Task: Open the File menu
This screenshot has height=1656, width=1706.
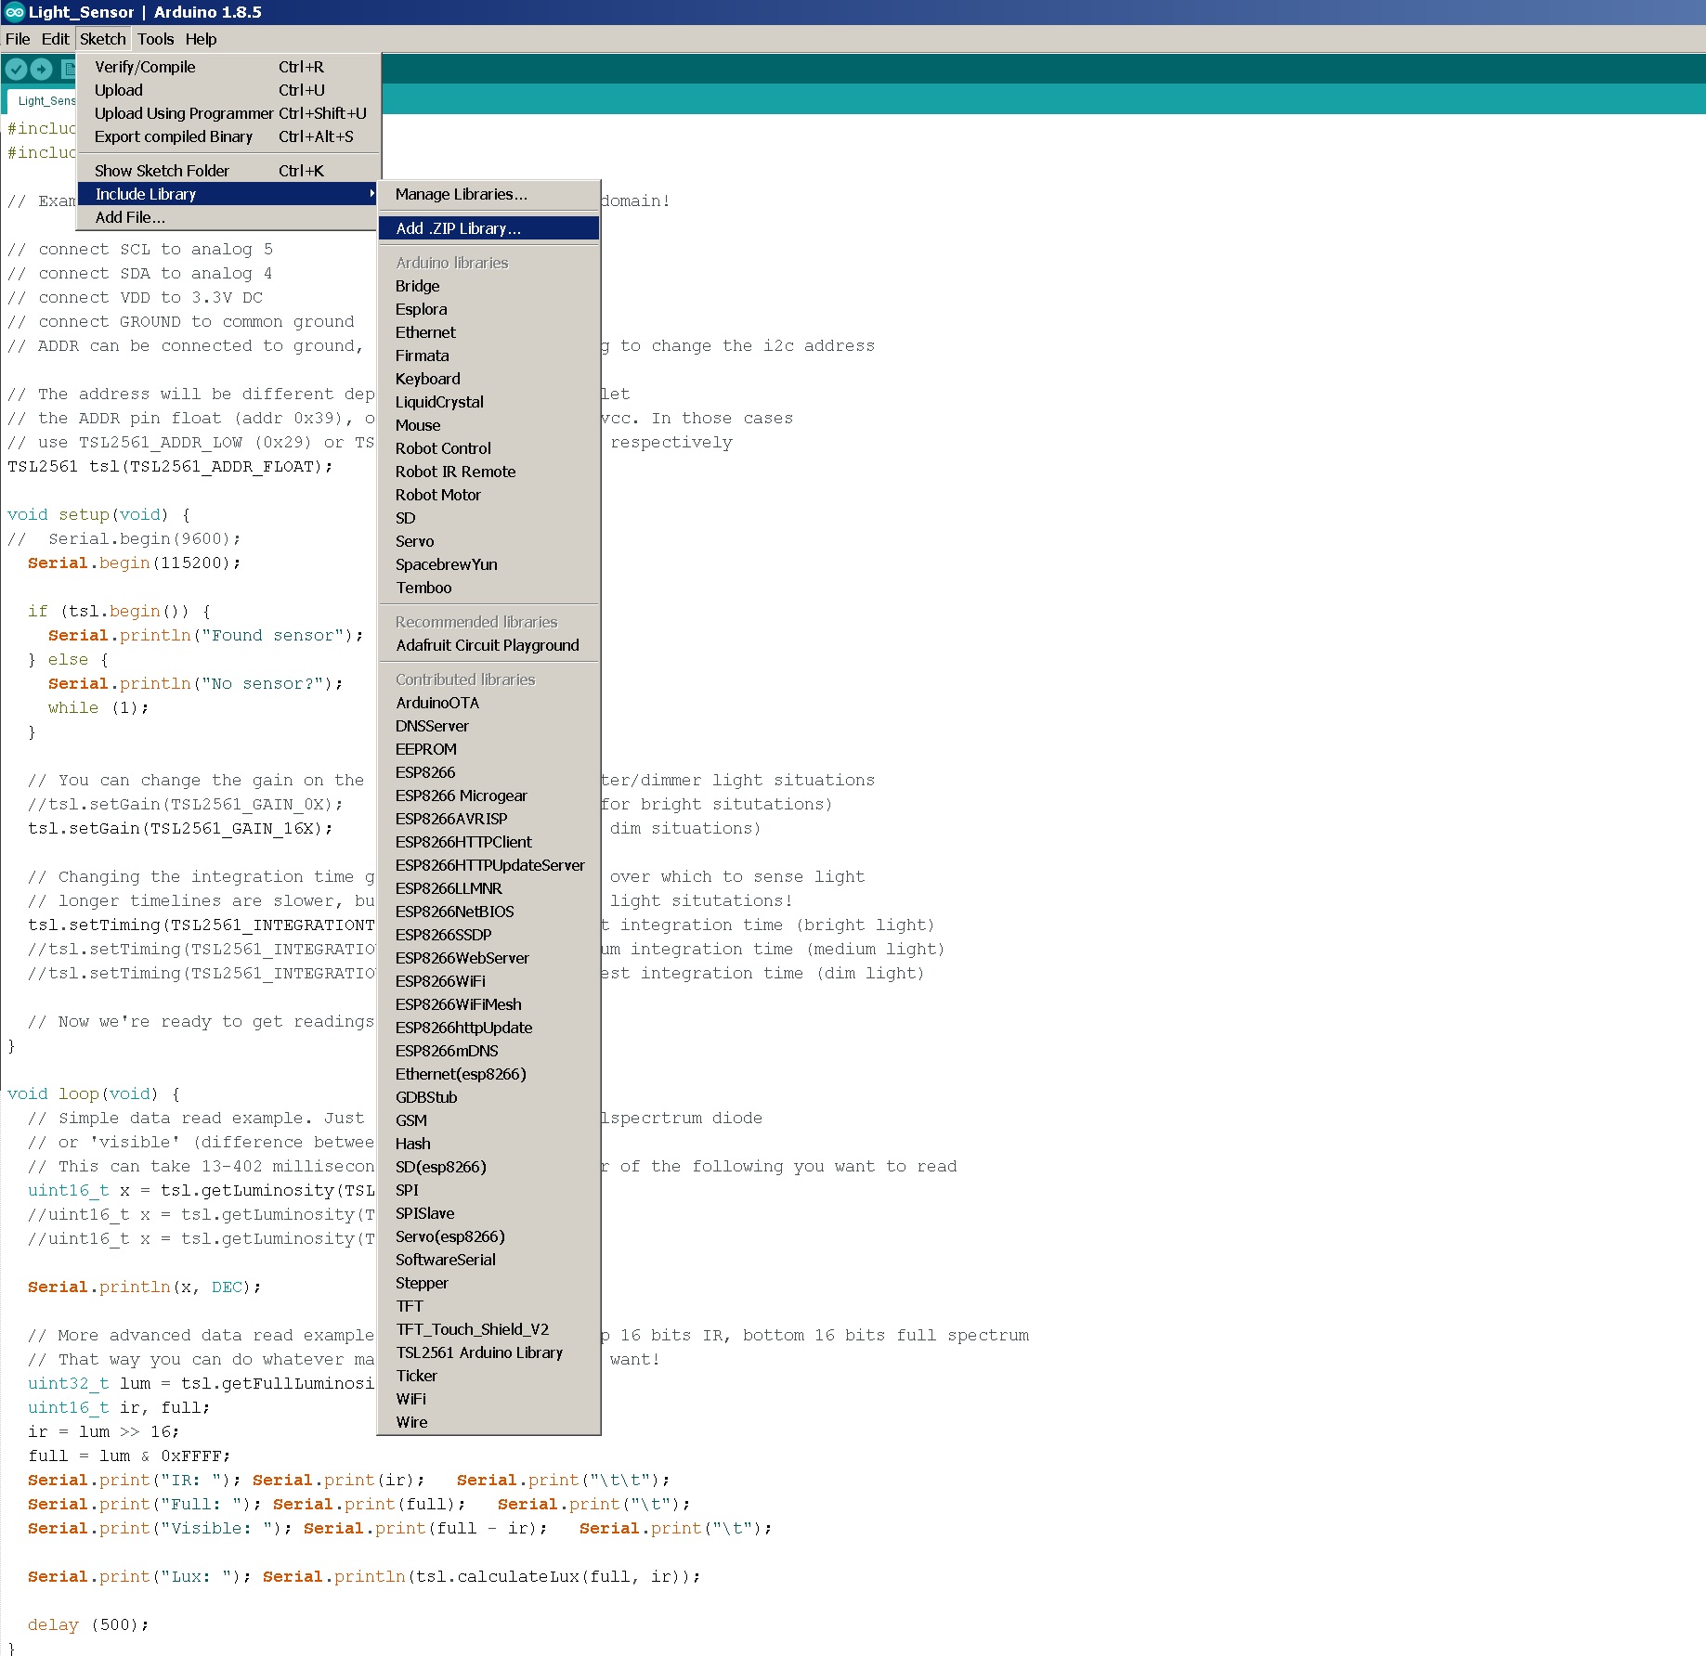Action: click(18, 39)
